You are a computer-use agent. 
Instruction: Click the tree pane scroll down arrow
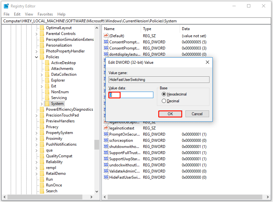coord(97,191)
